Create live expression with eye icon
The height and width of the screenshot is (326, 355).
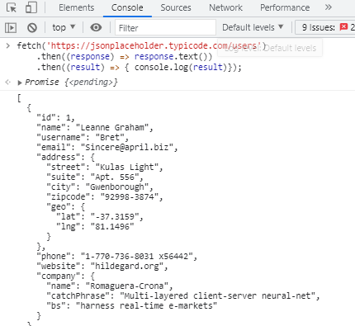(96, 27)
